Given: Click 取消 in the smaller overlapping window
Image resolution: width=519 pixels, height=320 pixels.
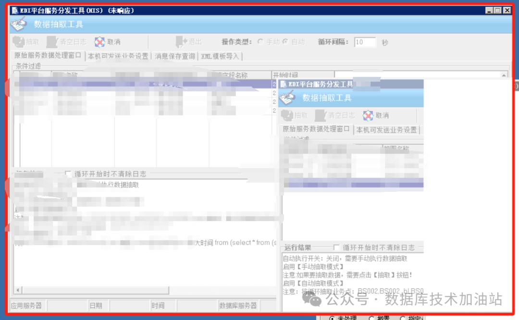Looking at the screenshot, I should pos(376,115).
